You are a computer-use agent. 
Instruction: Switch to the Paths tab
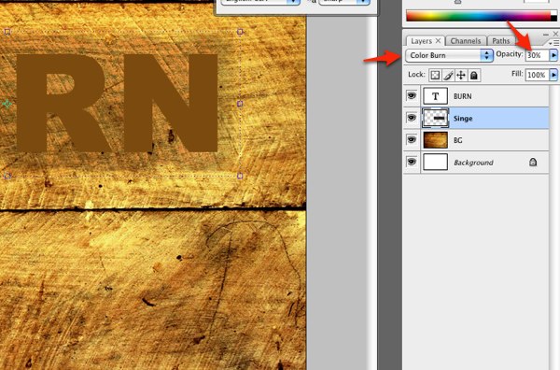[x=500, y=41]
